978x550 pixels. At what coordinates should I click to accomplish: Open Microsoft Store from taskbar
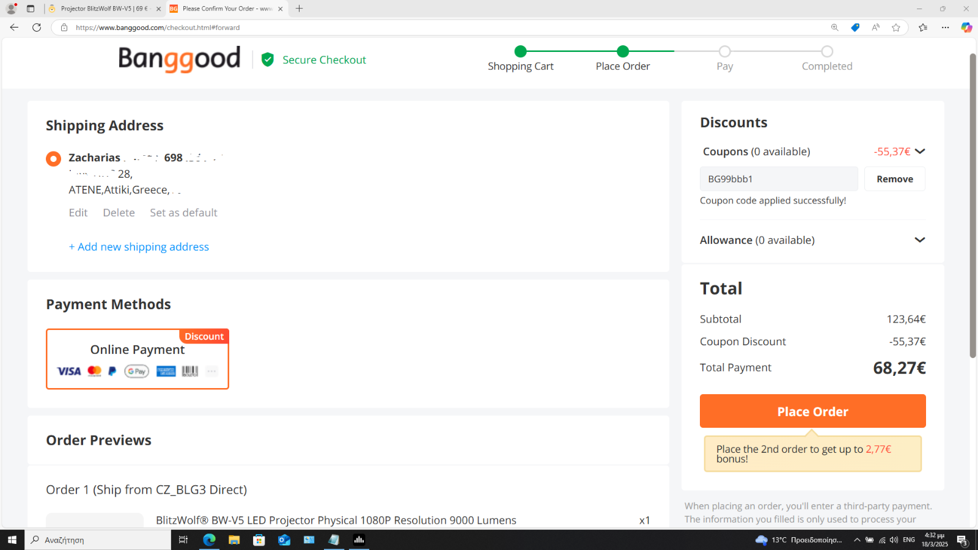point(259,540)
